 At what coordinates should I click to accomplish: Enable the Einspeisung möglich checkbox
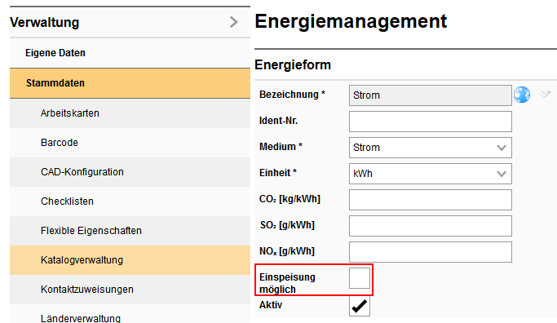click(x=360, y=278)
